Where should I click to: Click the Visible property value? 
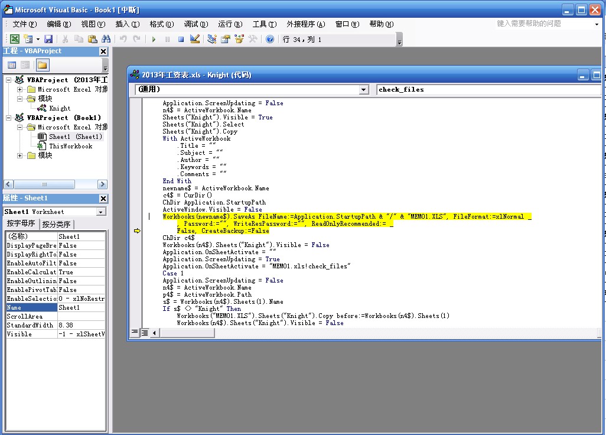pyautogui.click(x=82, y=334)
